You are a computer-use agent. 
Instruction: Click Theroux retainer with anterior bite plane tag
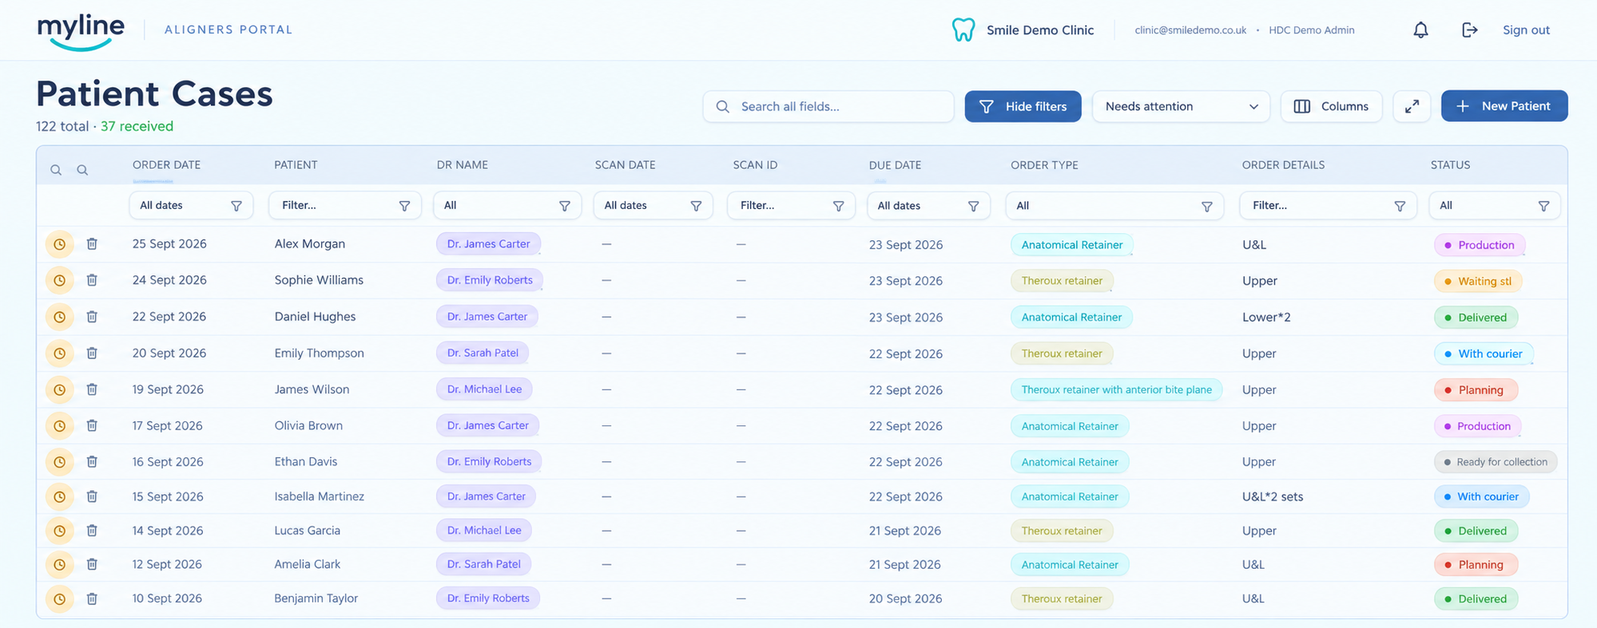pos(1116,389)
